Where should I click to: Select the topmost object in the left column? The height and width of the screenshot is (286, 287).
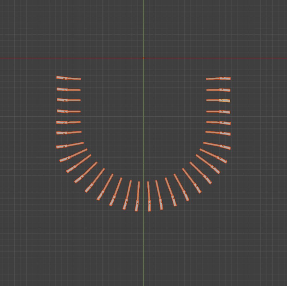(x=69, y=78)
